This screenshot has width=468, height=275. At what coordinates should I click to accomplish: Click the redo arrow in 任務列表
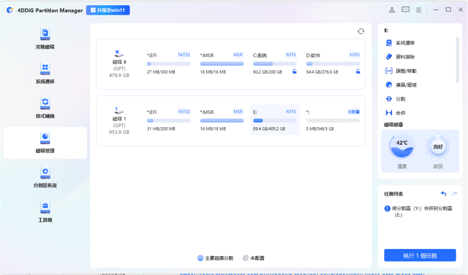tap(454, 194)
